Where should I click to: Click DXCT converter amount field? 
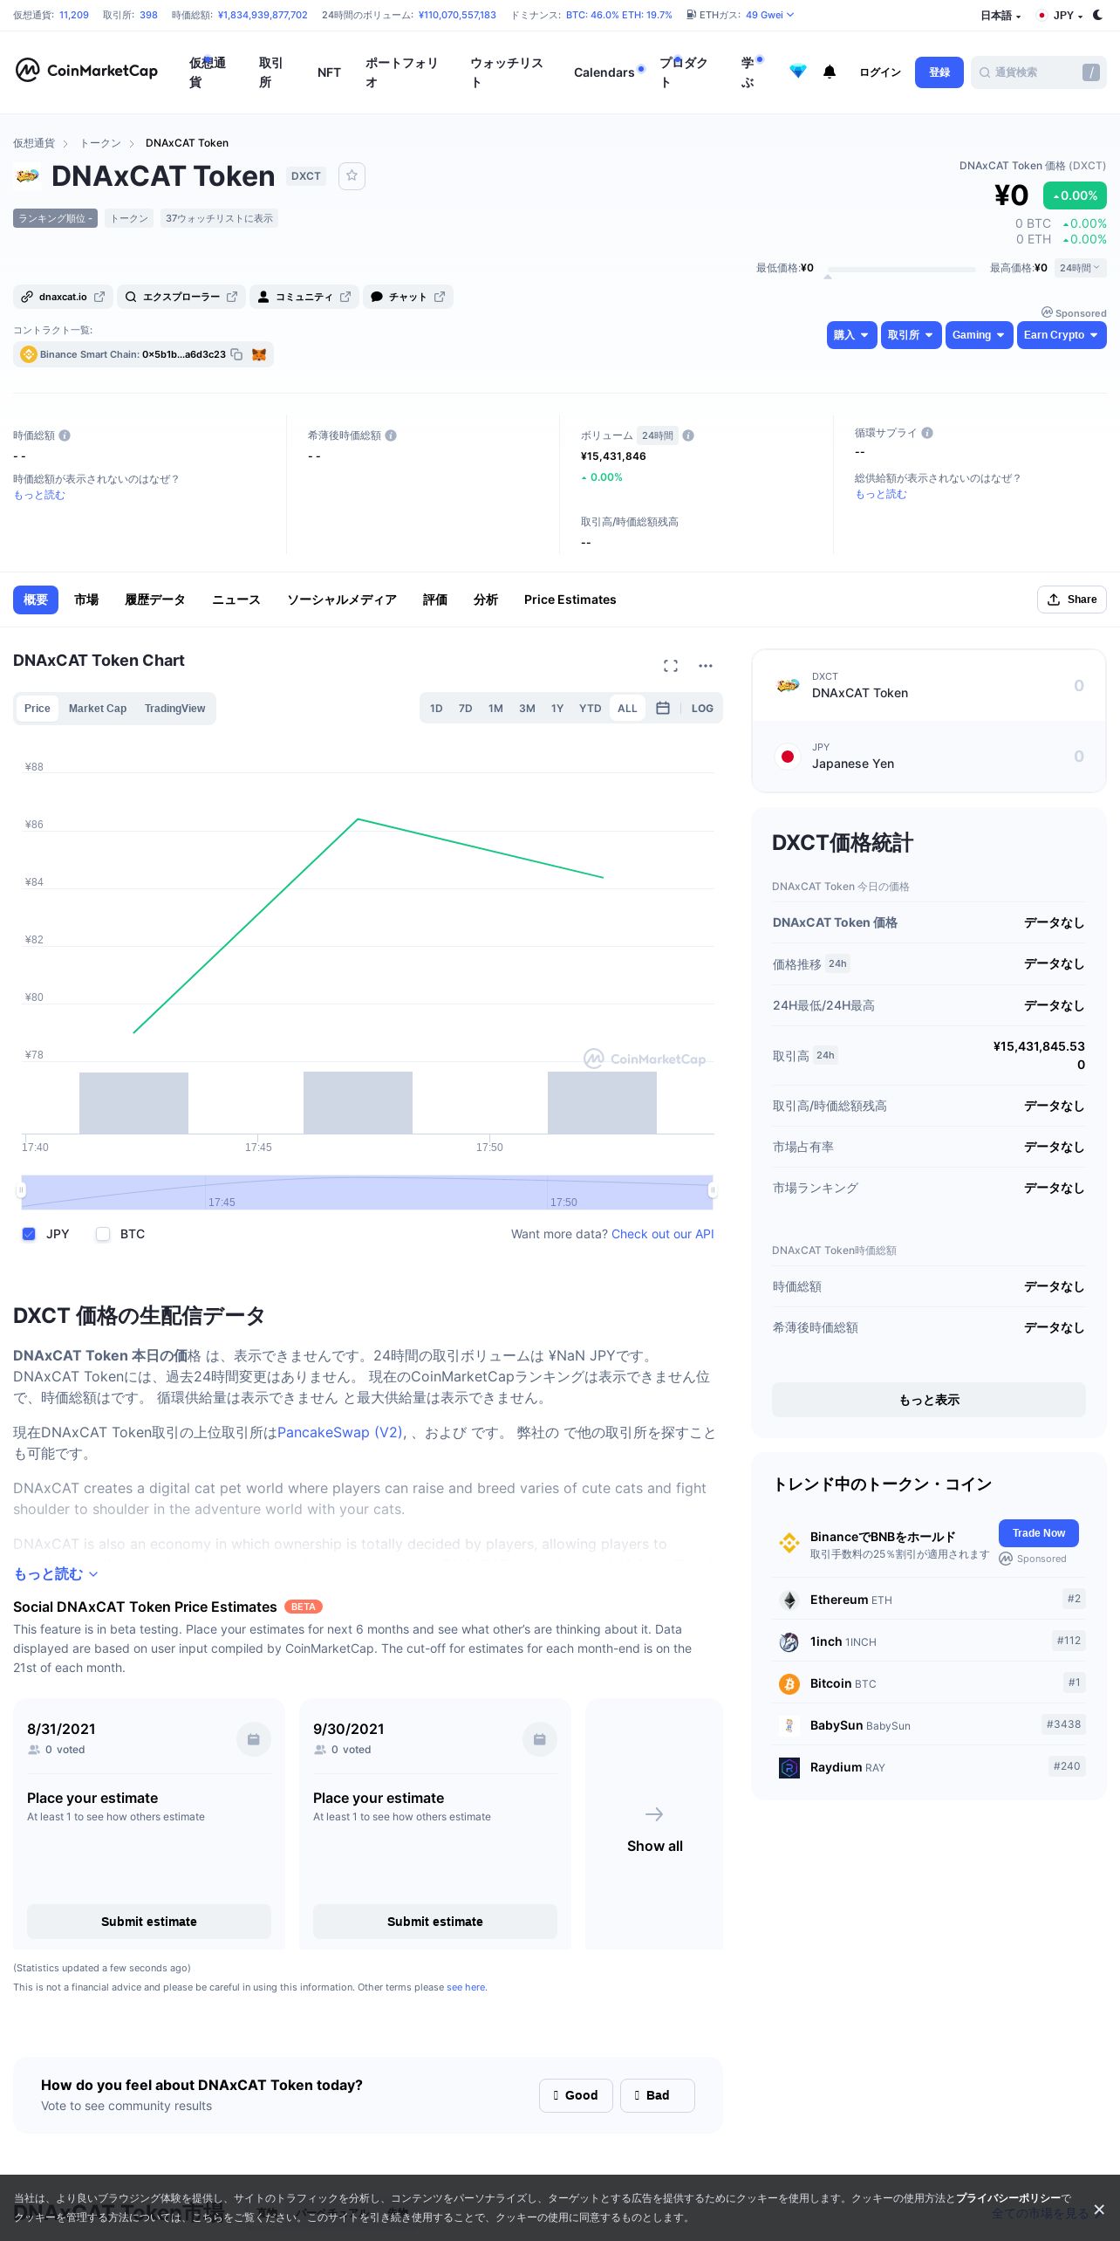[x=1078, y=686]
